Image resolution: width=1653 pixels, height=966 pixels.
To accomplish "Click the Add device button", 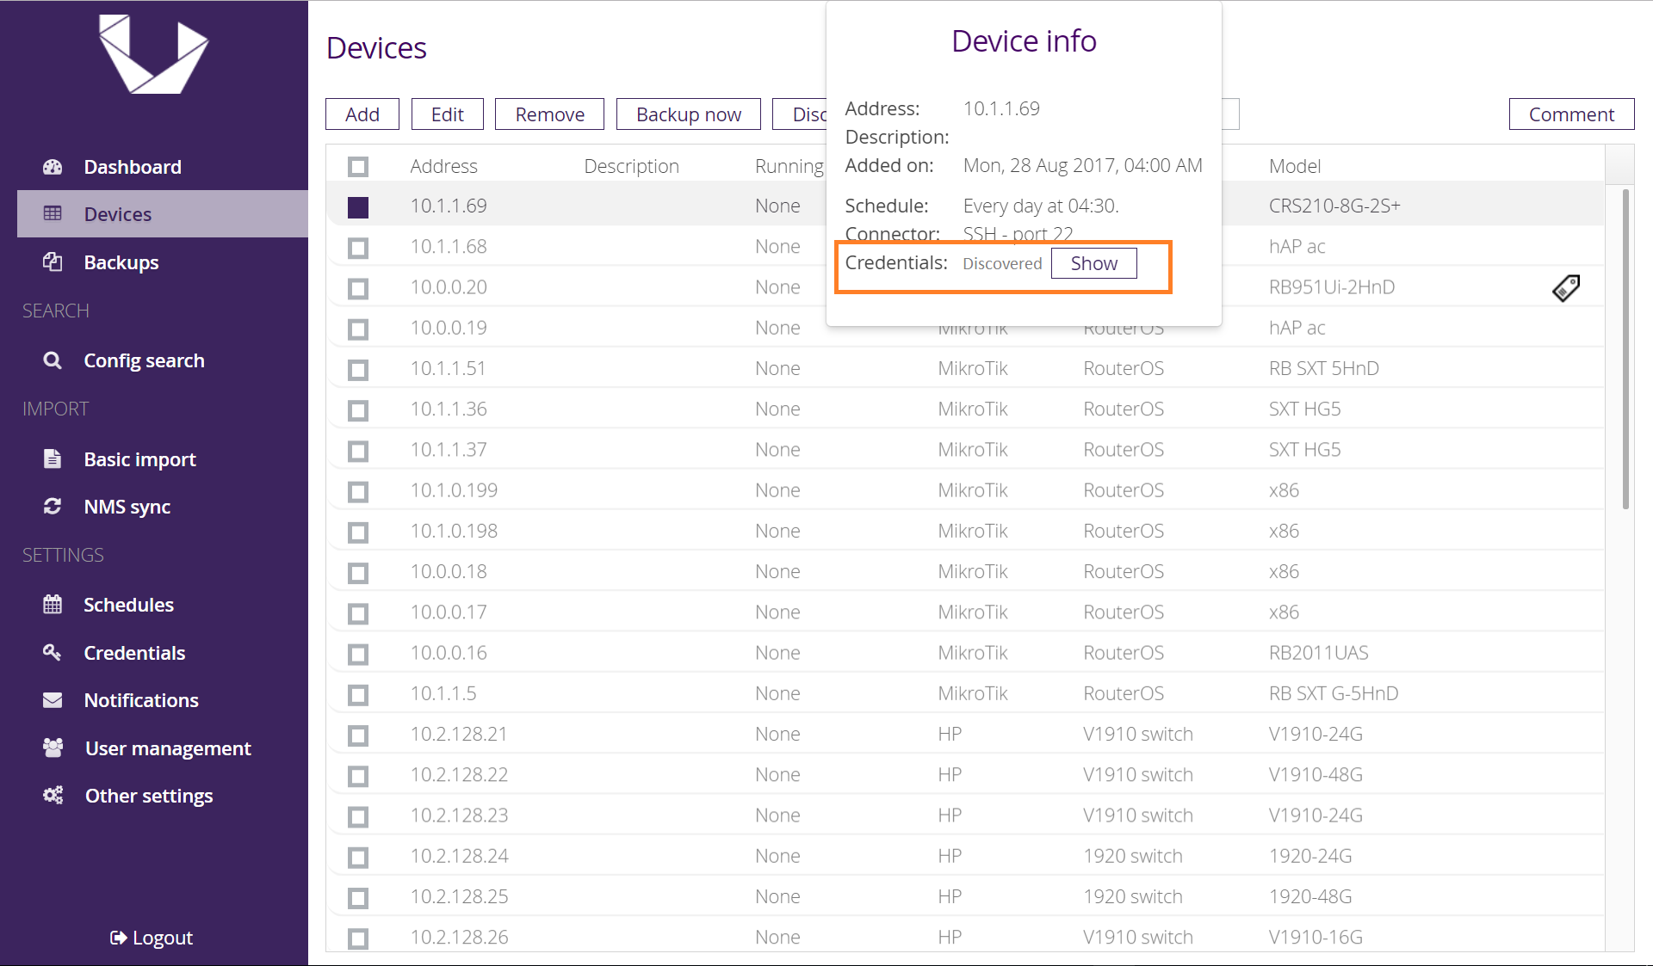I will pos(362,114).
